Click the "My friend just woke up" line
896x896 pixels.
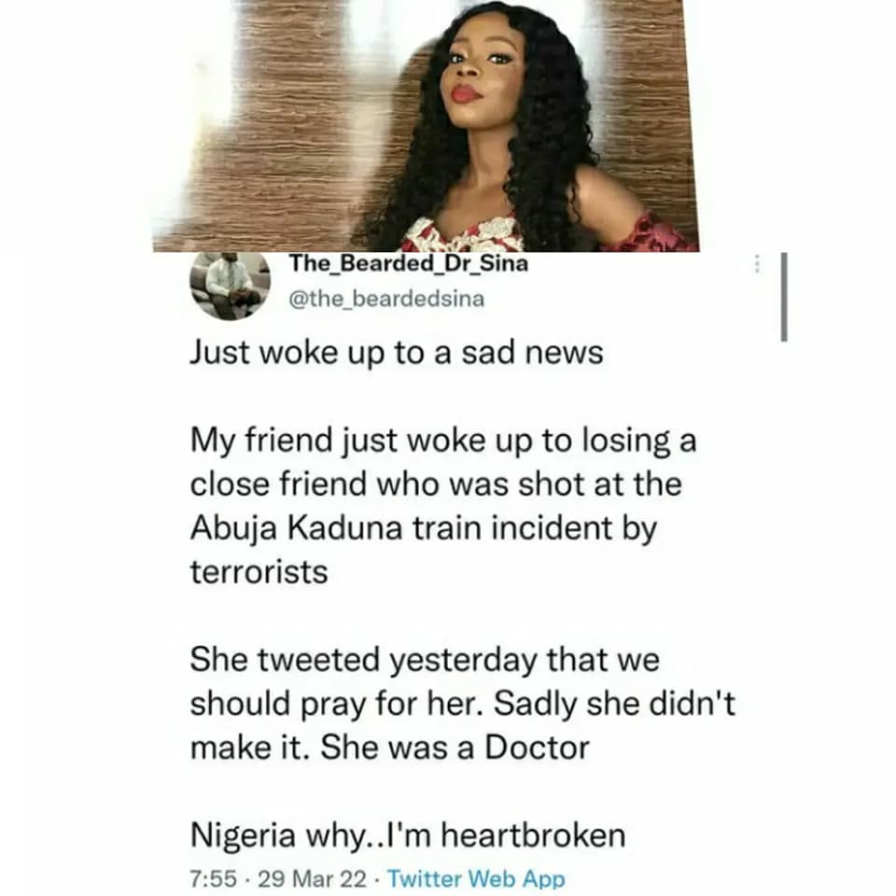click(442, 441)
